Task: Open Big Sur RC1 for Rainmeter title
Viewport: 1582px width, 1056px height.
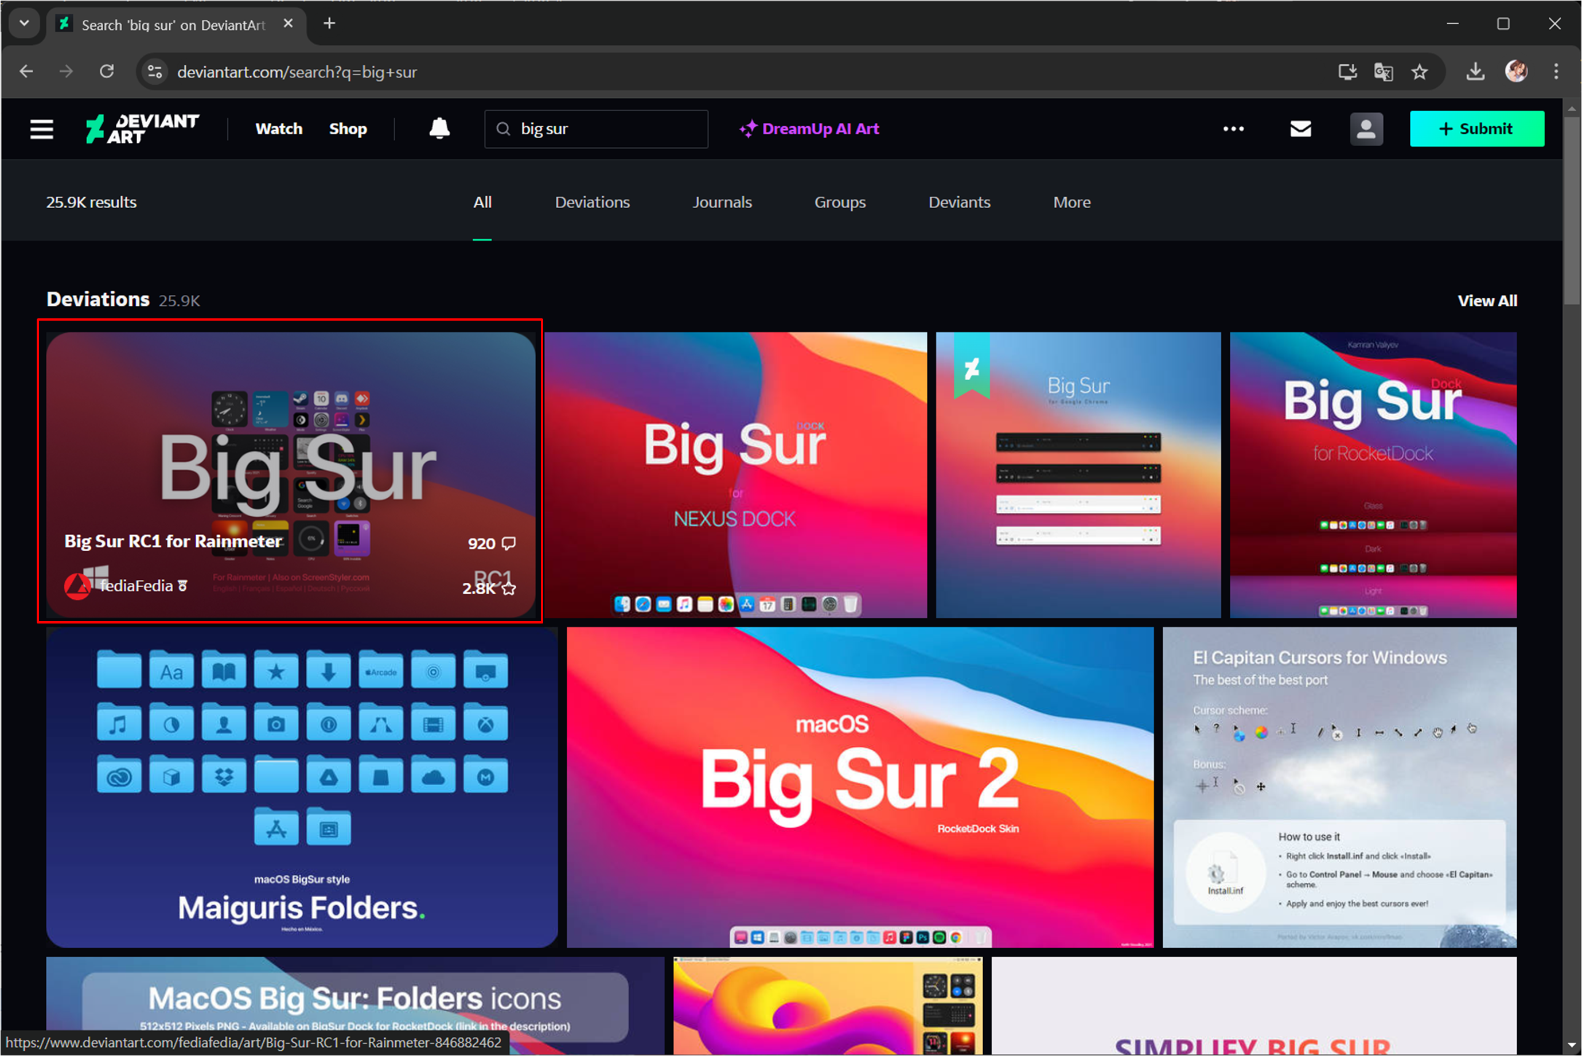Action: (173, 541)
